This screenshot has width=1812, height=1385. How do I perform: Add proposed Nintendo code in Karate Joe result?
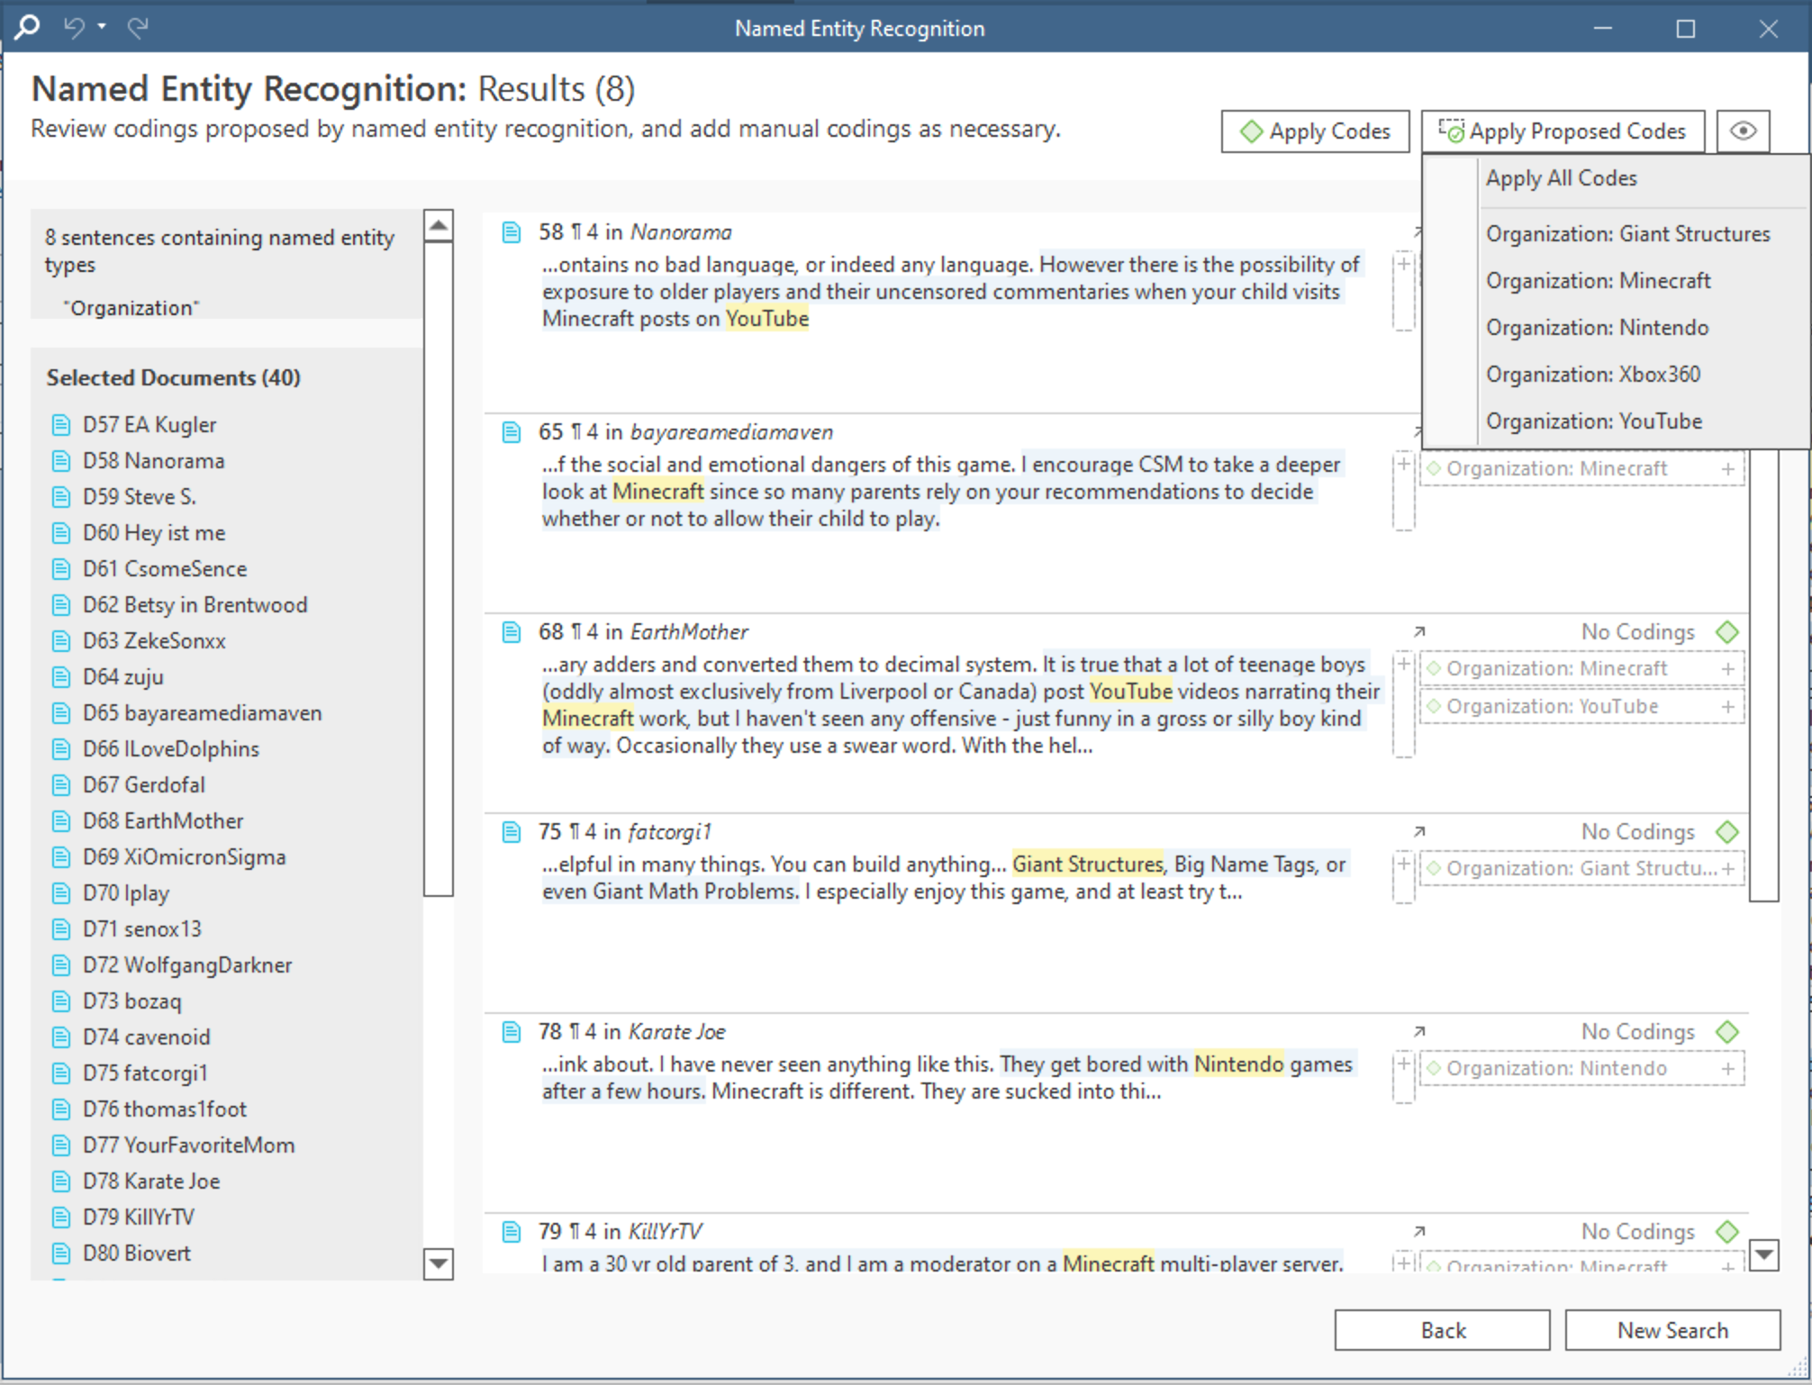pyautogui.click(x=1728, y=1069)
